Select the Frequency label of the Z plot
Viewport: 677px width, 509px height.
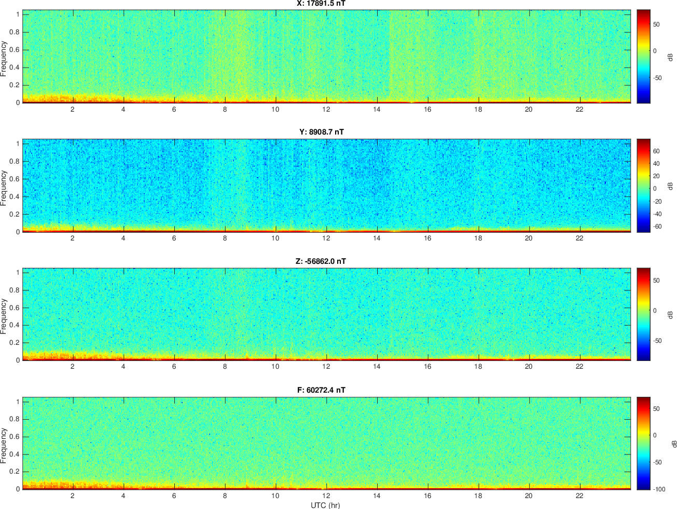[x=4, y=316]
